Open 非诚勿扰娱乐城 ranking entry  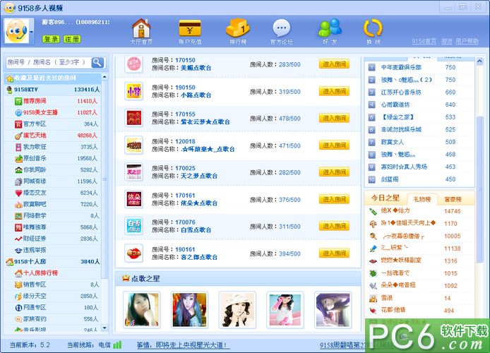click(x=401, y=129)
